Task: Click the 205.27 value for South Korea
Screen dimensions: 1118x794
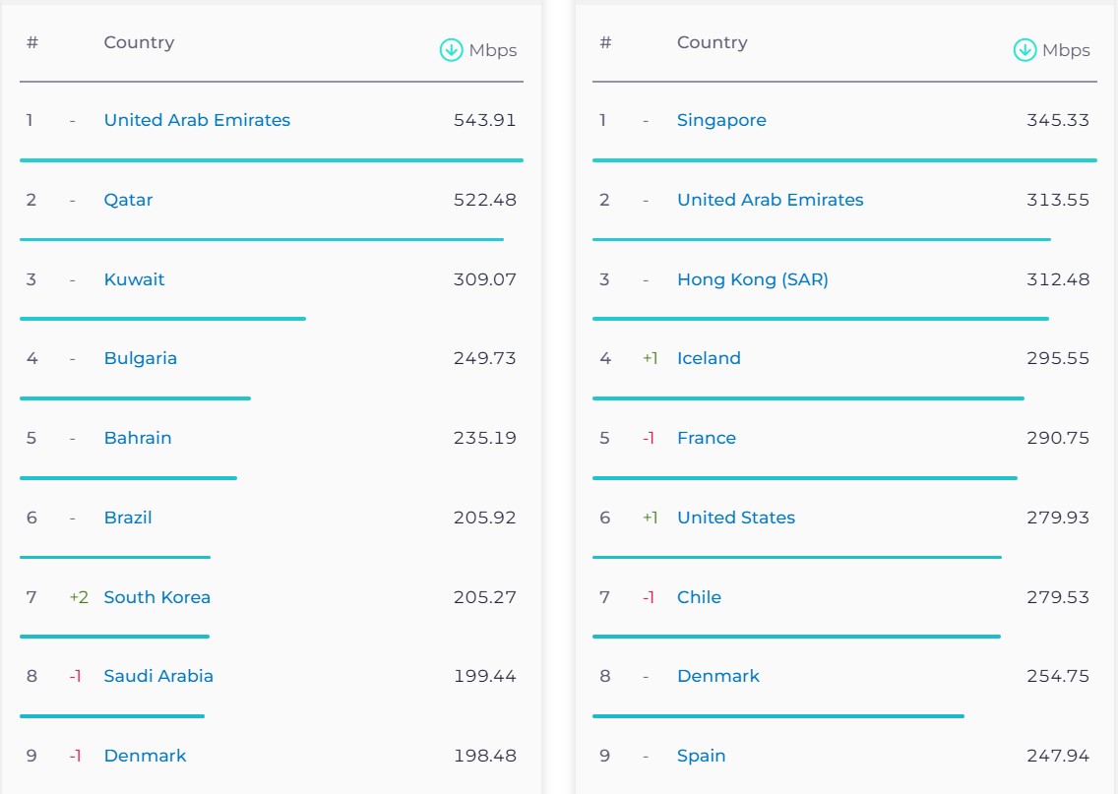Action: tap(485, 597)
